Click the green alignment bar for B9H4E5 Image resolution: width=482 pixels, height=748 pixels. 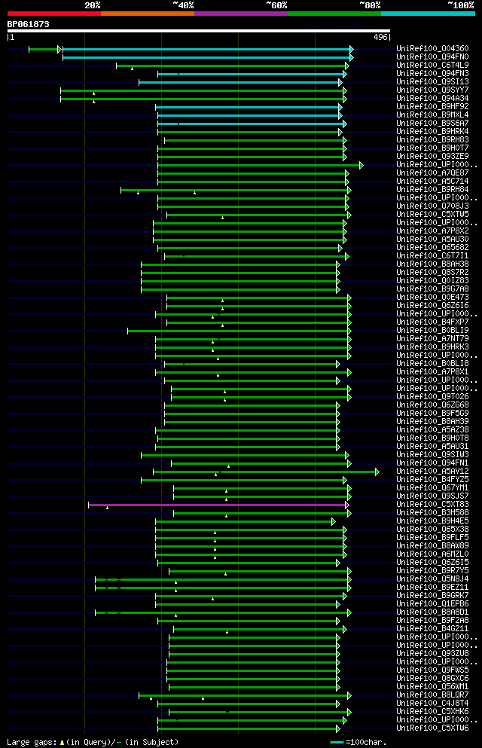[x=246, y=522]
